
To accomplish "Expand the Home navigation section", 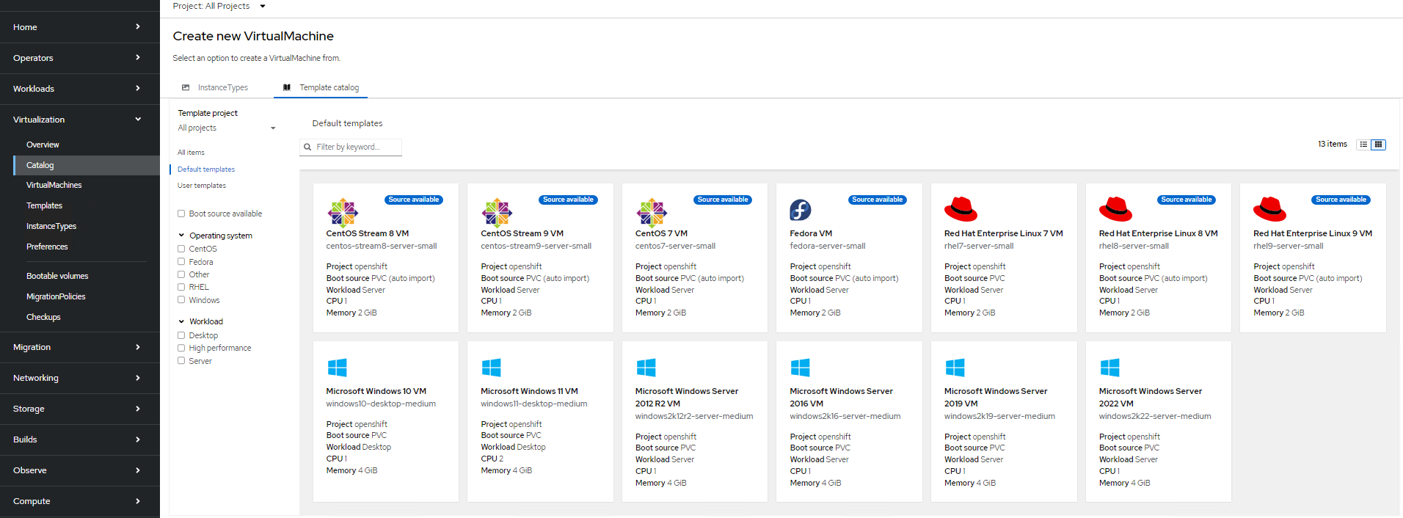I will pos(80,27).
